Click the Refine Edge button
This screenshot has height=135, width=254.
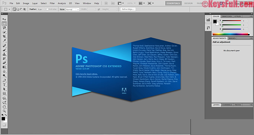pos(128,10)
